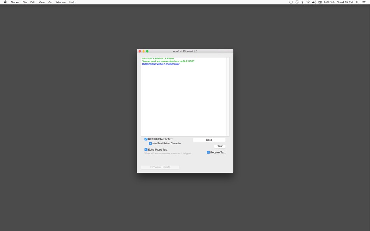Click the Bluetooth status icon
The width and height of the screenshot is (370, 231).
pos(303,2)
